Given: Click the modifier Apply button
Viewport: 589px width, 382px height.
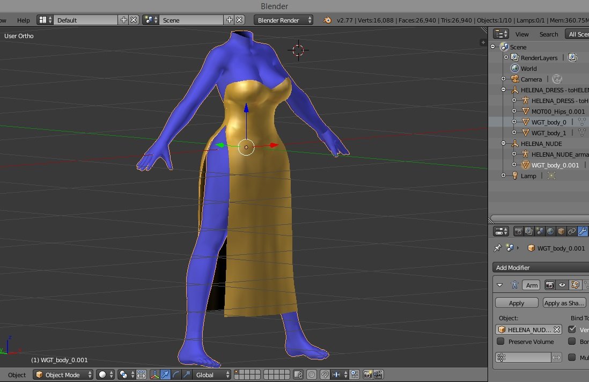Looking at the screenshot, I should coord(517,303).
